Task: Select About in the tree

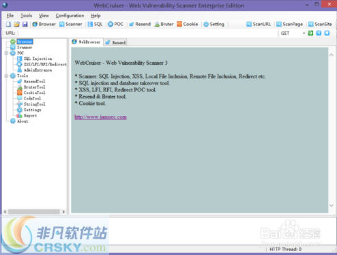Action: click(x=23, y=121)
